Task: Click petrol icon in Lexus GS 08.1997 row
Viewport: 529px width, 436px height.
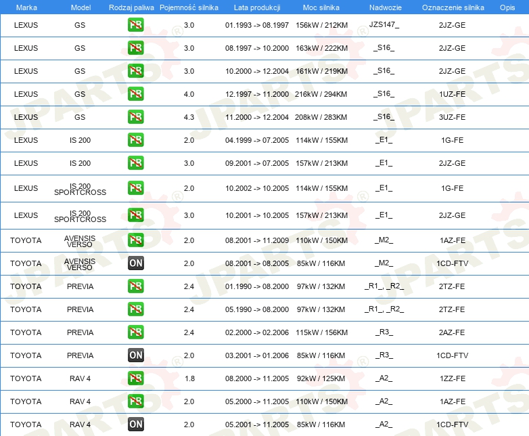Action: pyautogui.click(x=135, y=48)
